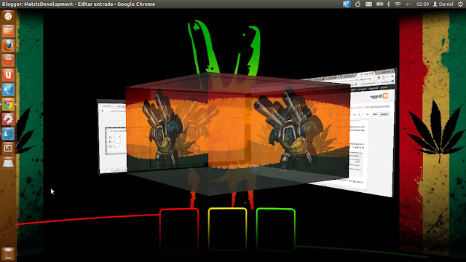Open the Wi-Fi network indicator menu

tap(398, 4)
